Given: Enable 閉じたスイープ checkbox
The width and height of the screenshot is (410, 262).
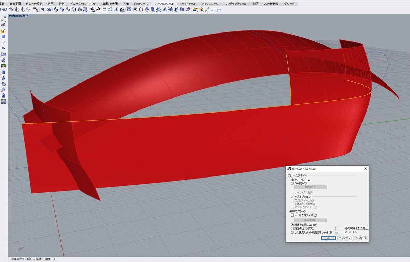Looking at the screenshot, I should point(302,200).
